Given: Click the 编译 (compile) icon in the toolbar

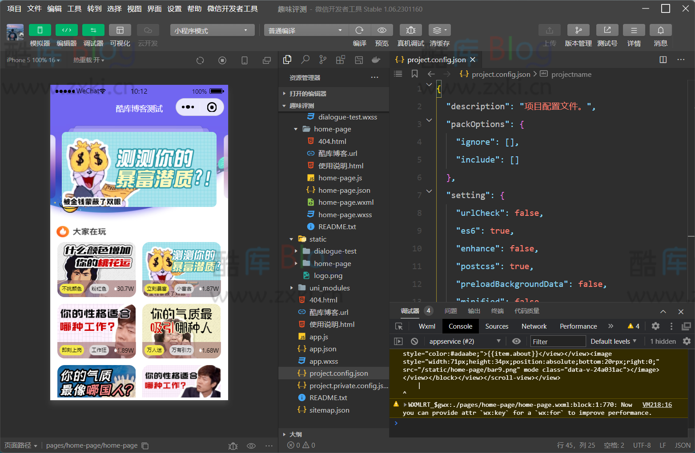Looking at the screenshot, I should (x=359, y=30).
